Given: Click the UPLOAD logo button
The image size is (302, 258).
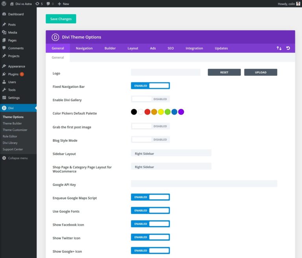Looking at the screenshot, I should [261, 72].
